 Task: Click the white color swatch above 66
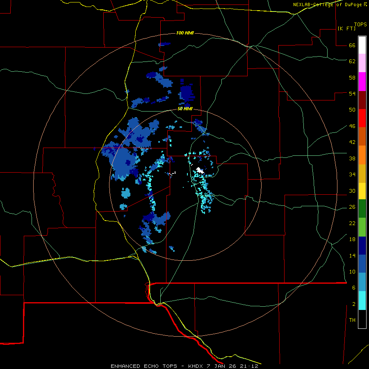[x=362, y=45]
